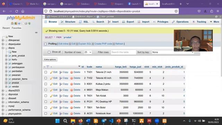222x125 pixels.
Task: Expand the pelanggan table node
Action: coord(6,64)
